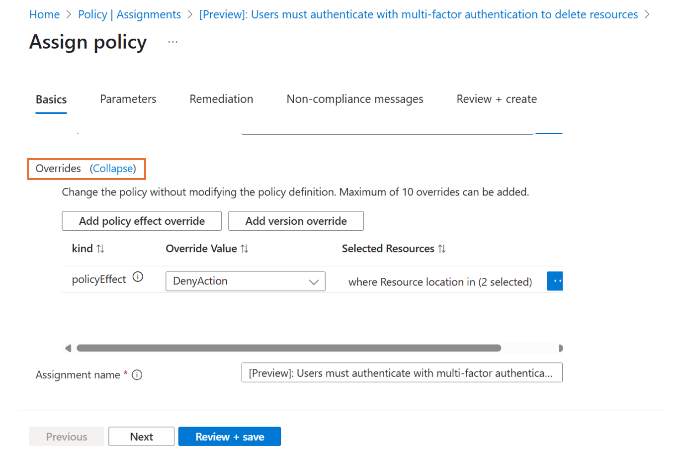
Task: Open the Non-compliance messages tab
Action: [x=354, y=99]
